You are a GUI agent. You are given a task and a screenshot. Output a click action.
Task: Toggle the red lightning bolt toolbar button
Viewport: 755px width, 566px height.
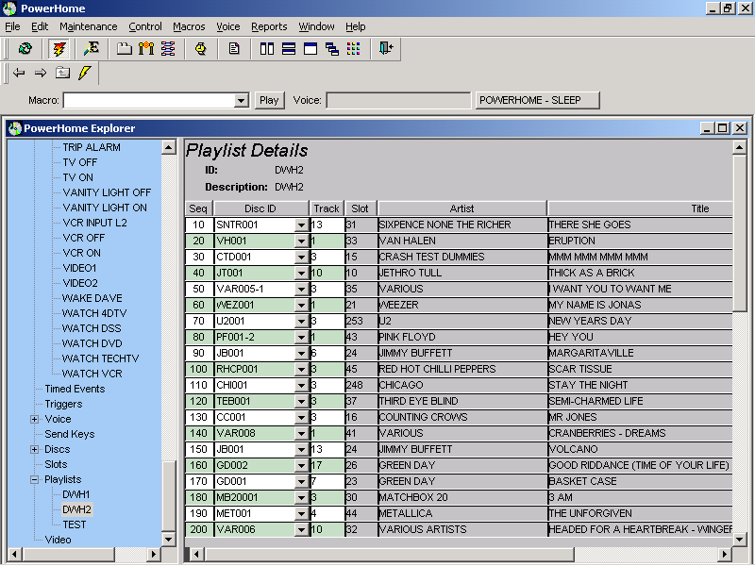[x=59, y=49]
